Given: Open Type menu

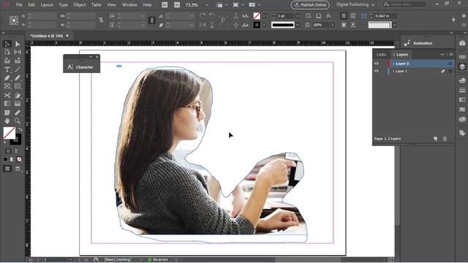Looking at the screenshot, I should (64, 5).
